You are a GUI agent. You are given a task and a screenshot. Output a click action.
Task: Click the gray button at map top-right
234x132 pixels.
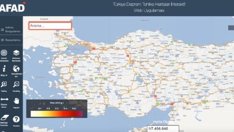pyautogui.click(x=231, y=28)
